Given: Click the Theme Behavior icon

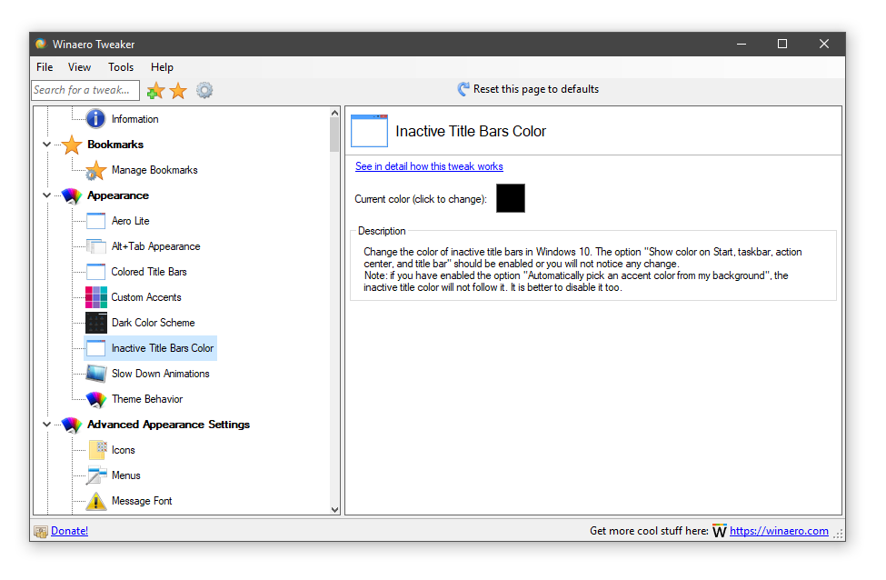Looking at the screenshot, I should point(95,399).
